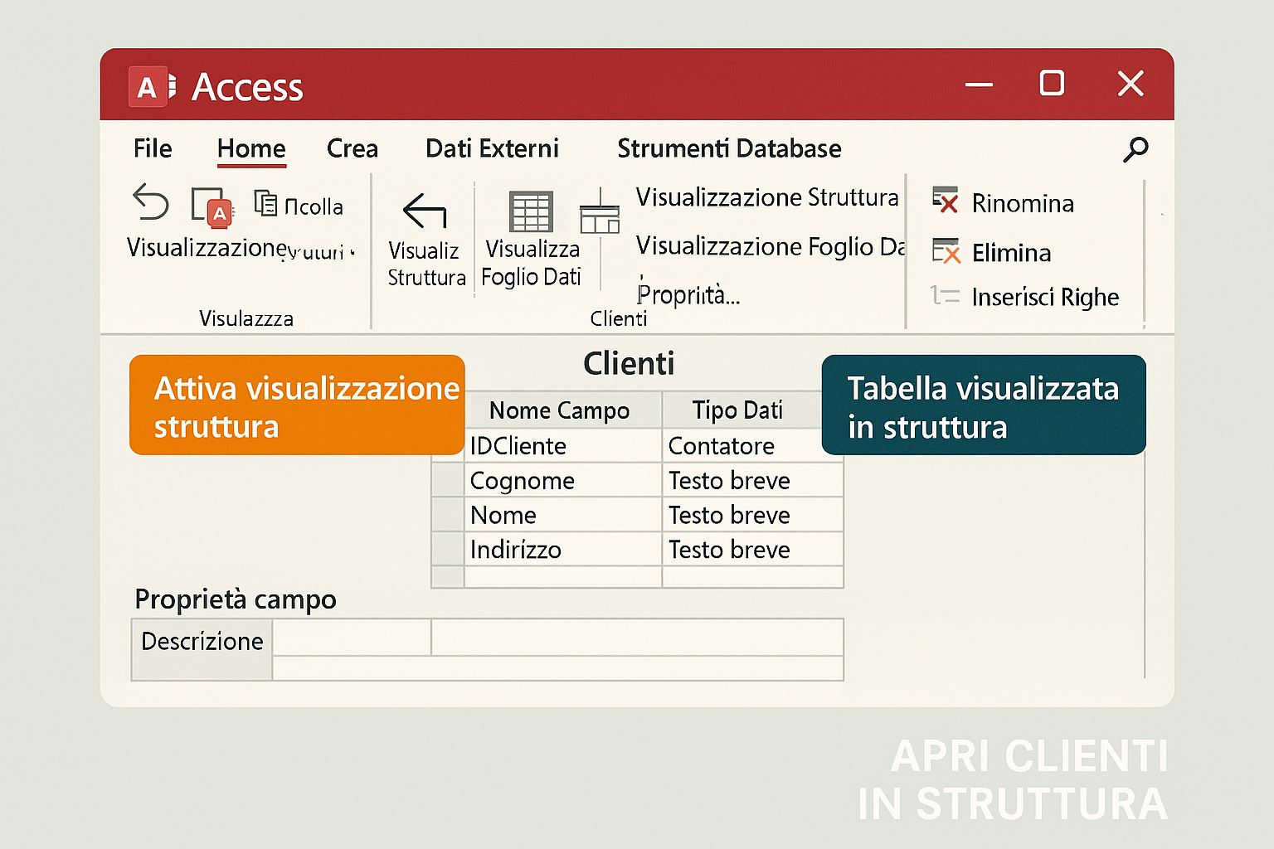Click the Visualizza Struttura arrow icon
Image resolution: width=1274 pixels, height=849 pixels.
coord(425,211)
